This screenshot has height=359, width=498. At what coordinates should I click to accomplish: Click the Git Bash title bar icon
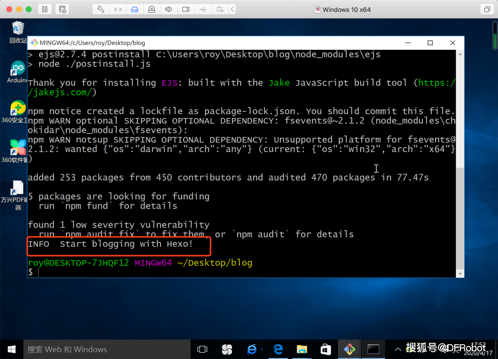click(34, 42)
